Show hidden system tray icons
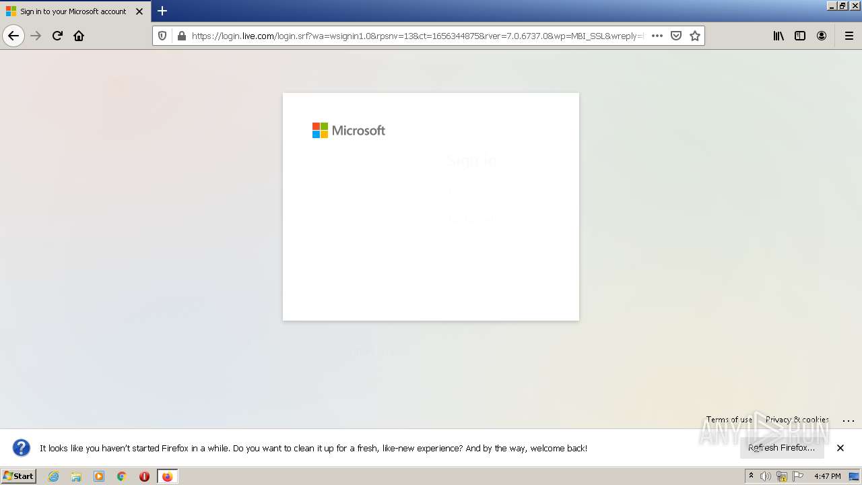Viewport: 862px width, 485px height. [751, 476]
